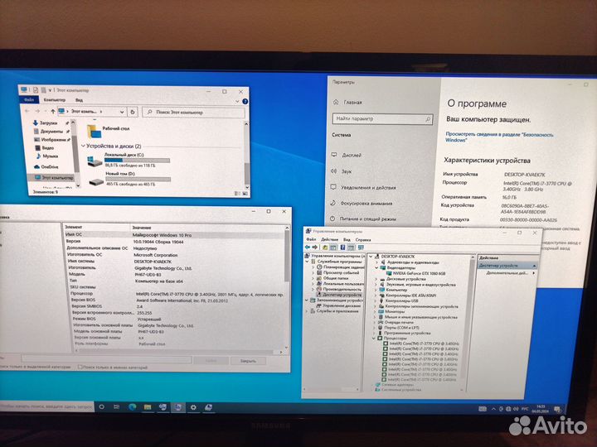Expand Контроллеры USB in Device Manager
The width and height of the screenshot is (597, 447).
coord(376,300)
